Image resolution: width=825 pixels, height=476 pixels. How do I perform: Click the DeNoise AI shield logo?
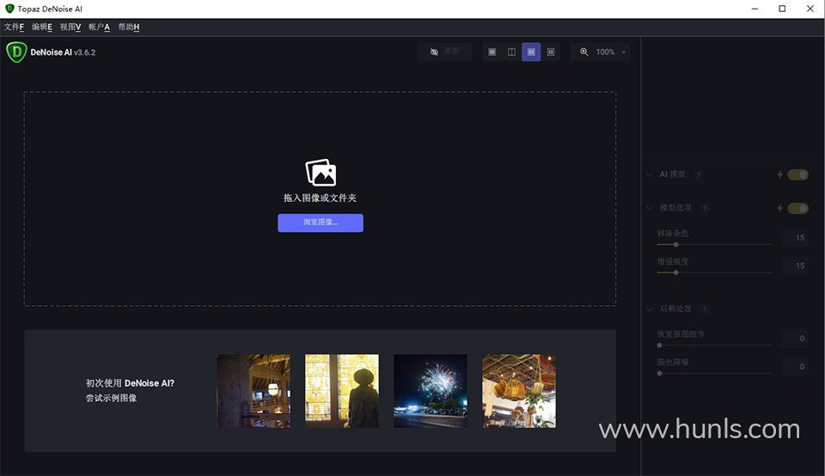point(16,52)
